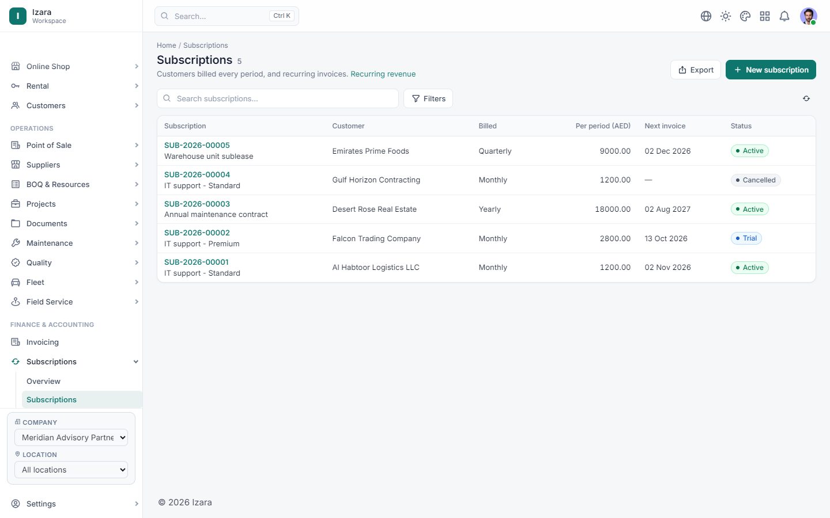Click the New subscription button
Viewport: 830px width, 518px height.
coord(771,70)
